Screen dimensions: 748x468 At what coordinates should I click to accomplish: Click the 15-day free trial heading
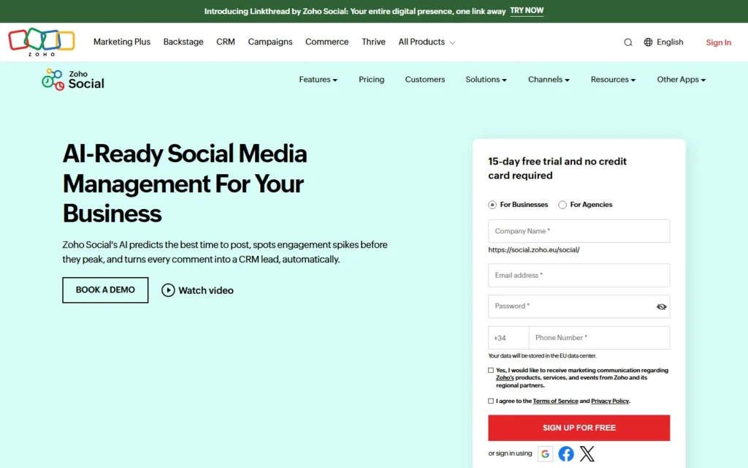coord(557,168)
